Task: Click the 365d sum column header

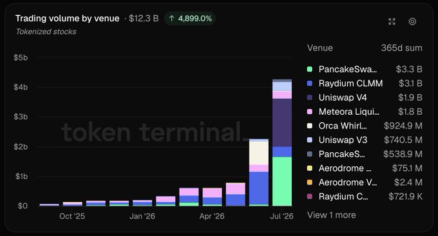Action: point(402,48)
